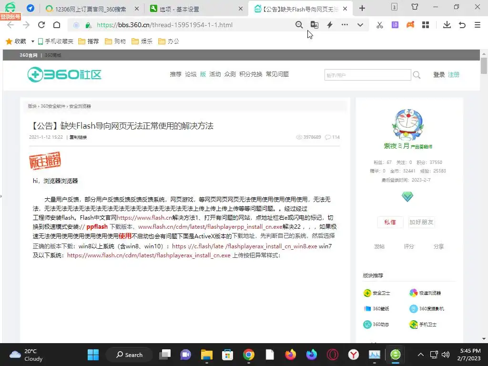Click the taskbar Search box
The image size is (488, 366).
pos(129,355)
